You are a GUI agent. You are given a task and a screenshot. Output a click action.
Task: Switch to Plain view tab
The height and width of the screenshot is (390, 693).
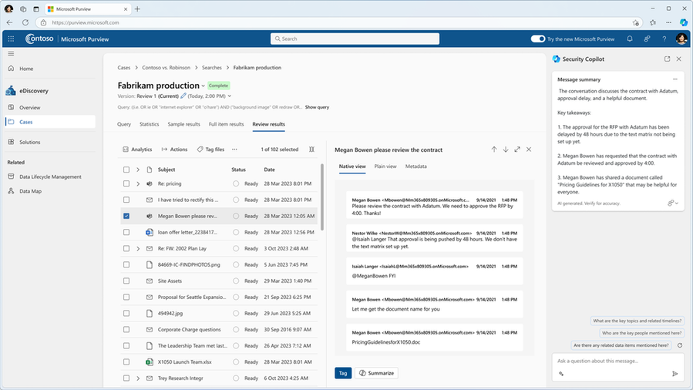(385, 166)
